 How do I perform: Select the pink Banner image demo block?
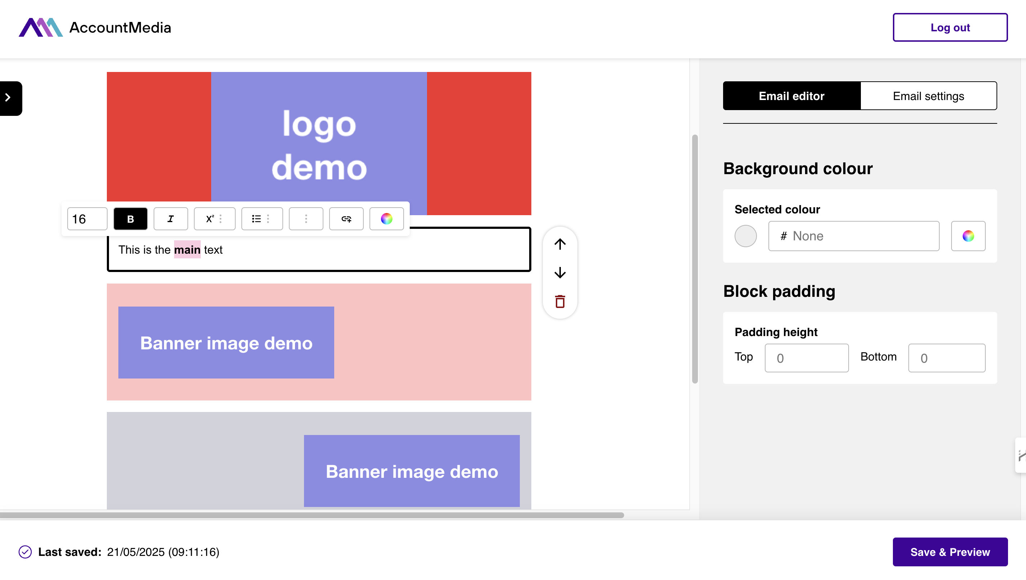pyautogui.click(x=319, y=342)
